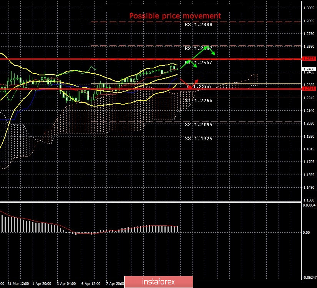This screenshot has width=317, height=288.
Task: Click the 1.1815 price axis value
Action: (x=309, y=149)
